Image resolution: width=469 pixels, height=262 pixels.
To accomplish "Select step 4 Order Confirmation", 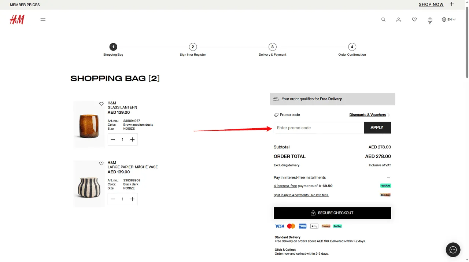I will tap(352, 47).
